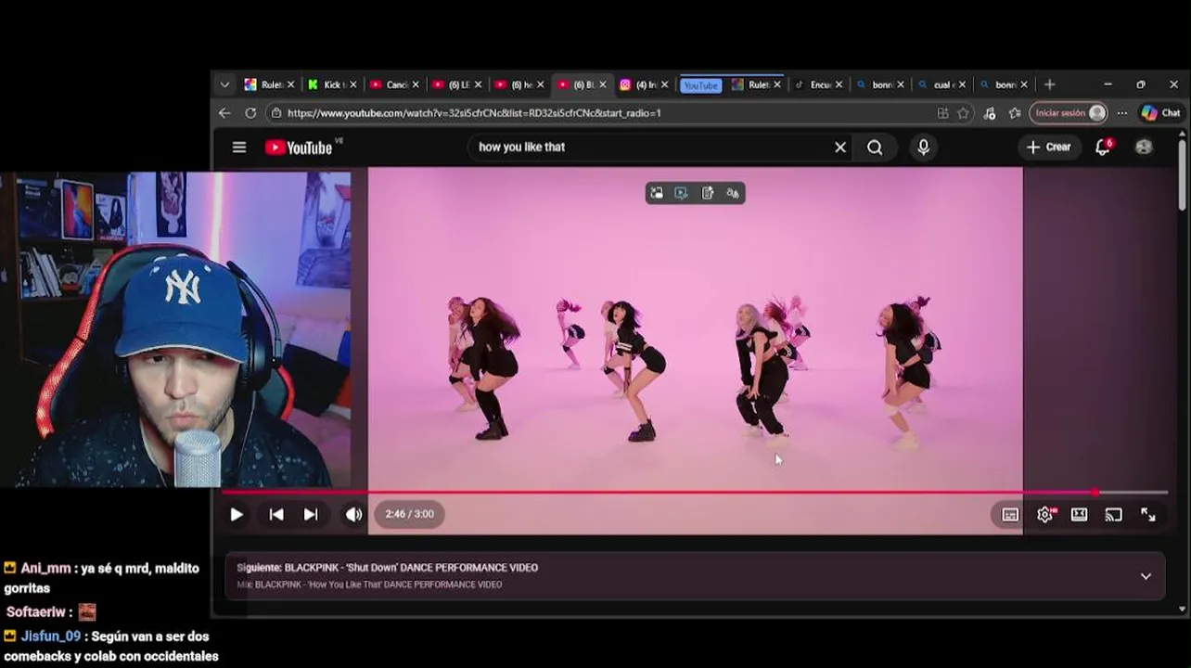Click chat username Jisfun_09
Viewport: 1191px width, 668px height.
pos(50,636)
